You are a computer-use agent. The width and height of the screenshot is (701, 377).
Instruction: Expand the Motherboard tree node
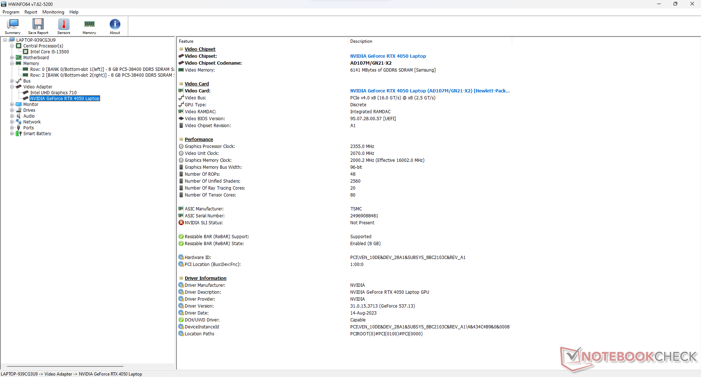12,58
